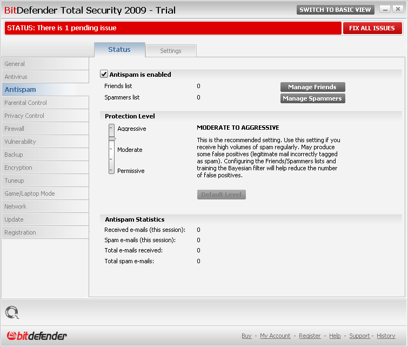Open the Antivirus section
This screenshot has width=408, height=347.
pos(45,77)
